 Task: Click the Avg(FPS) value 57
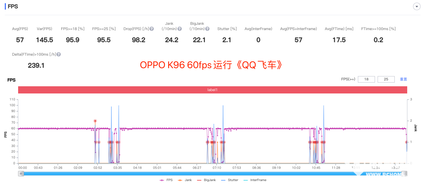pos(20,40)
